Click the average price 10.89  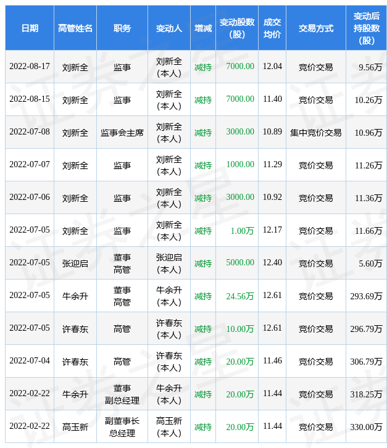point(272,132)
